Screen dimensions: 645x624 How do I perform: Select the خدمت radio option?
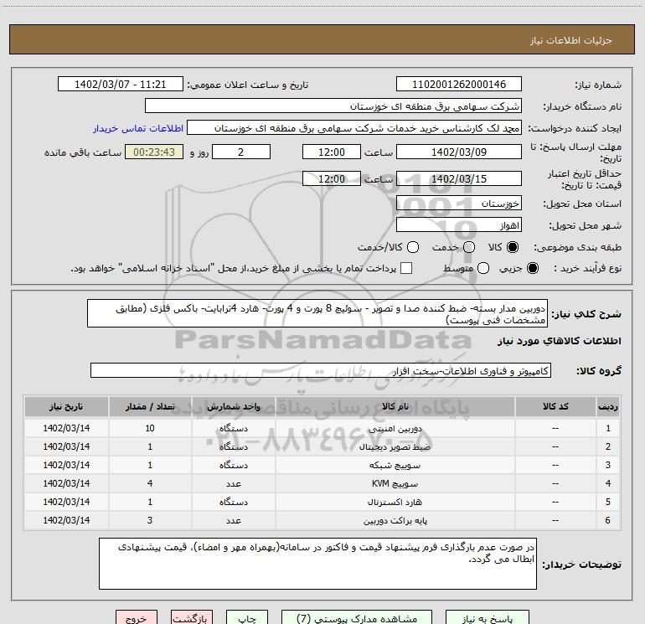pos(468,247)
